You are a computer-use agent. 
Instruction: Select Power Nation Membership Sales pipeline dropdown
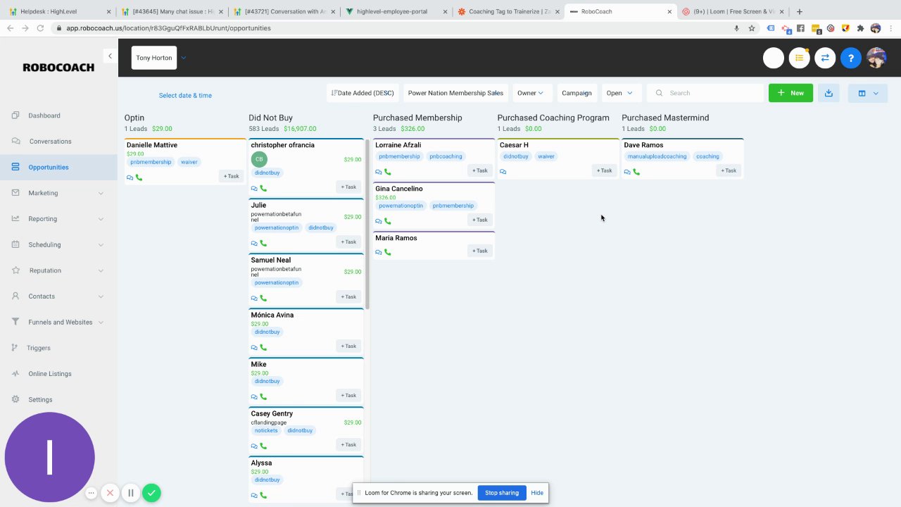[455, 93]
